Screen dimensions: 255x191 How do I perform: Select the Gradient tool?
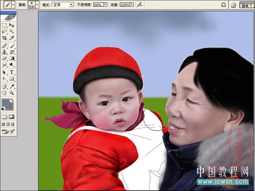12,58
